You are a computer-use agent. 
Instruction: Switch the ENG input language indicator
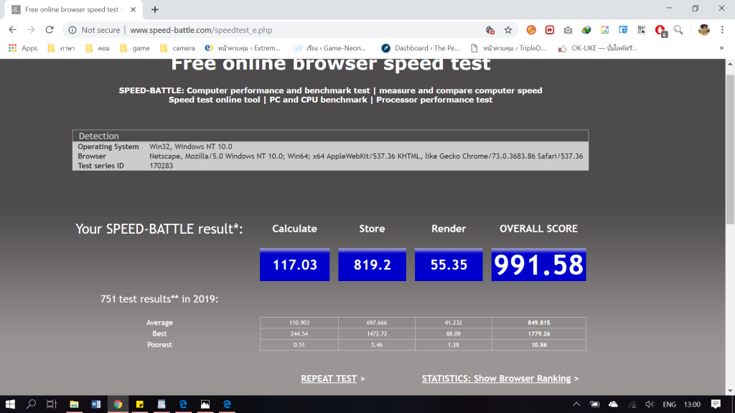pyautogui.click(x=670, y=404)
